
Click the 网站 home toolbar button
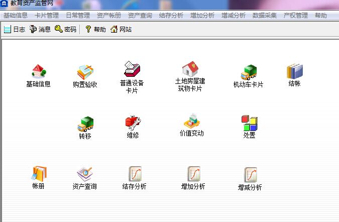[121, 29]
